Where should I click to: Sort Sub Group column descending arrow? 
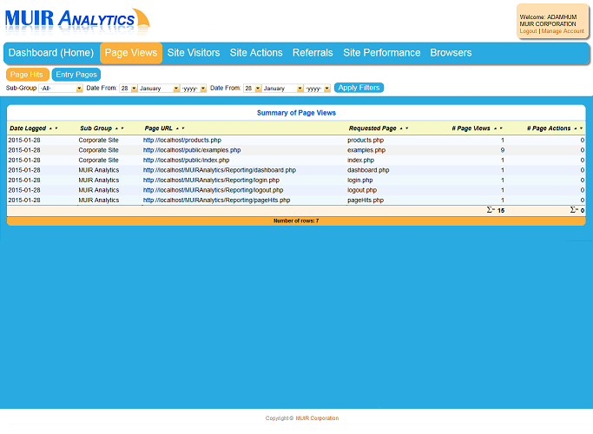(123, 128)
